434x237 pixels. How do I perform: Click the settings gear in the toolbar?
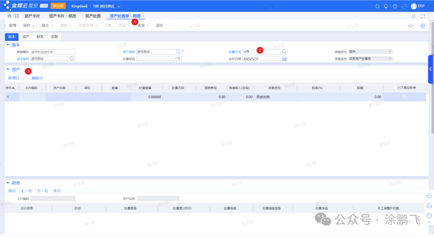click(422, 26)
